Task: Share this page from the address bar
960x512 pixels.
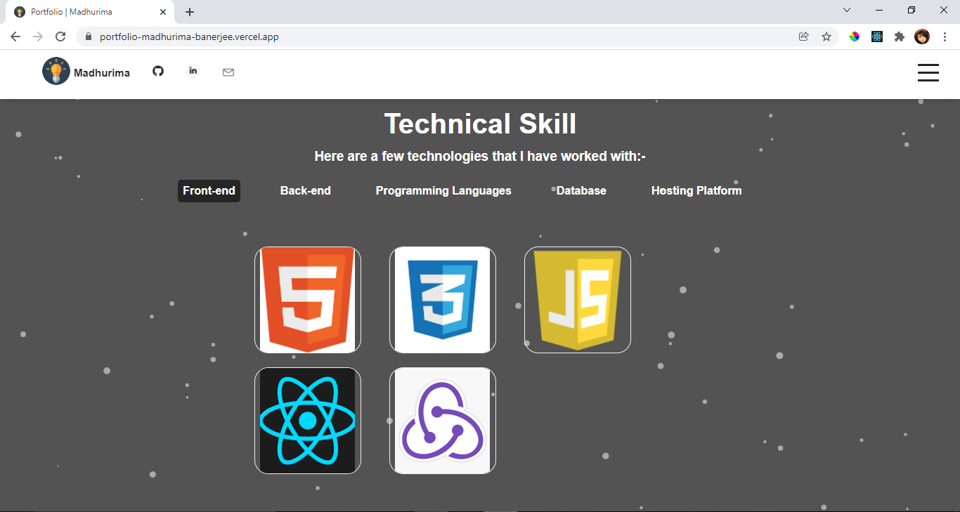Action: pyautogui.click(x=804, y=37)
